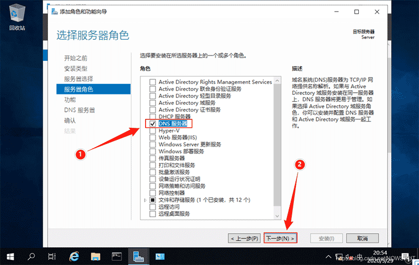Screen dimensions: 419x265
Task: Open Task View in the taskbar
Action: coord(51,256)
